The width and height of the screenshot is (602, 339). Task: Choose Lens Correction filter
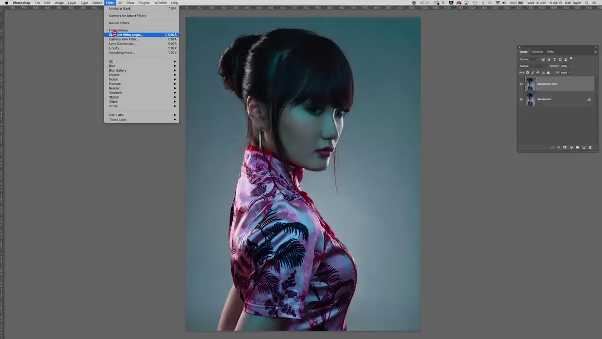click(x=141, y=44)
